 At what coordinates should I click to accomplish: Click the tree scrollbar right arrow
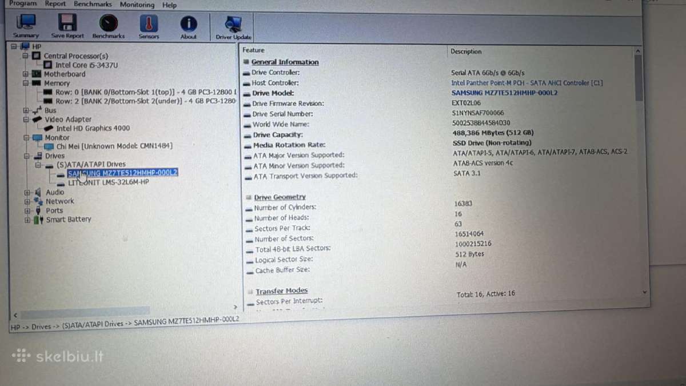pos(235,307)
